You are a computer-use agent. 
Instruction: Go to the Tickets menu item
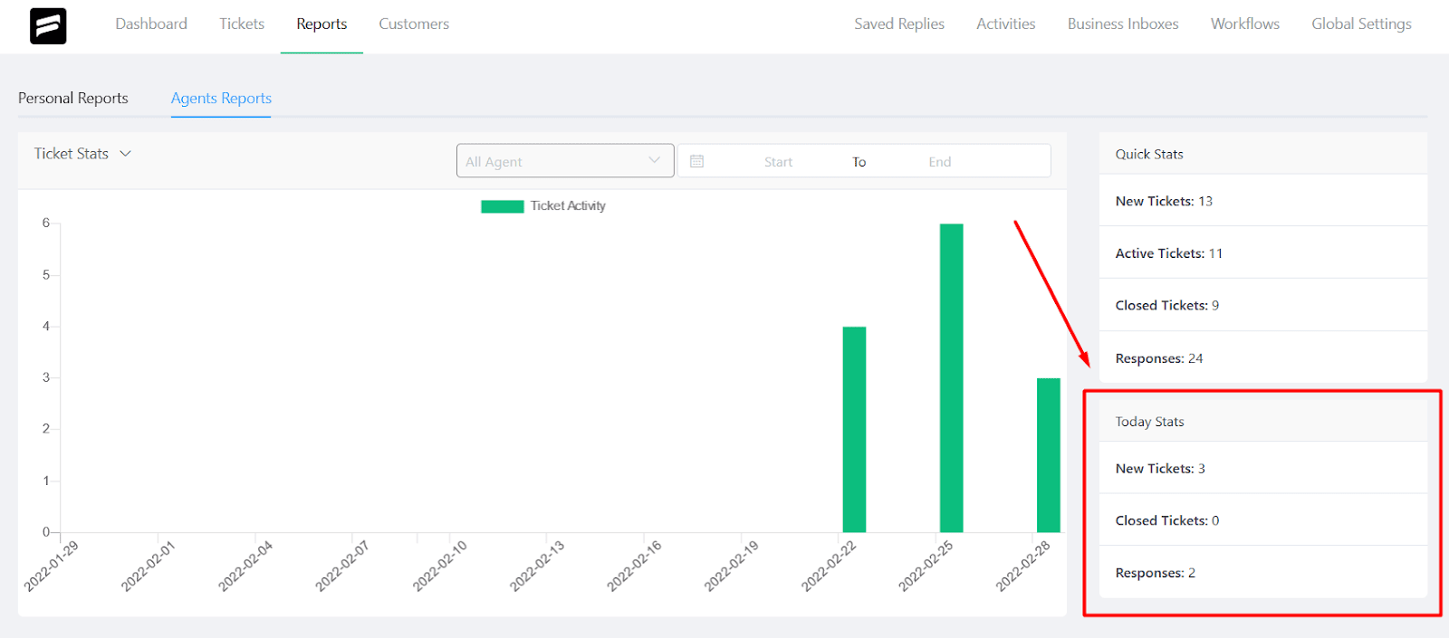coord(242,24)
